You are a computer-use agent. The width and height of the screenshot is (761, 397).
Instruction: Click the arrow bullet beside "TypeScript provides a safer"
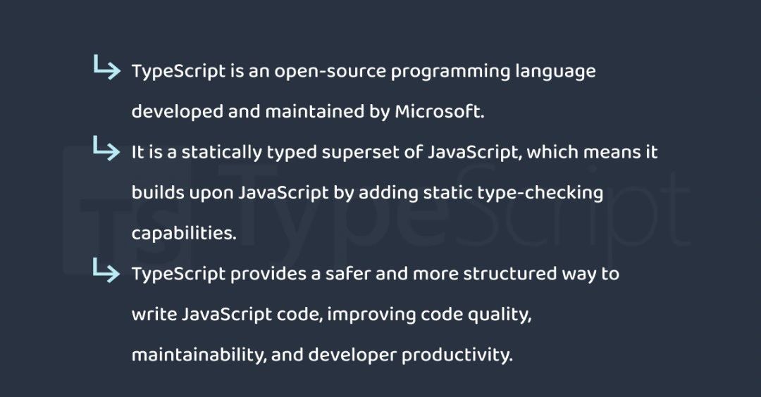tap(106, 271)
